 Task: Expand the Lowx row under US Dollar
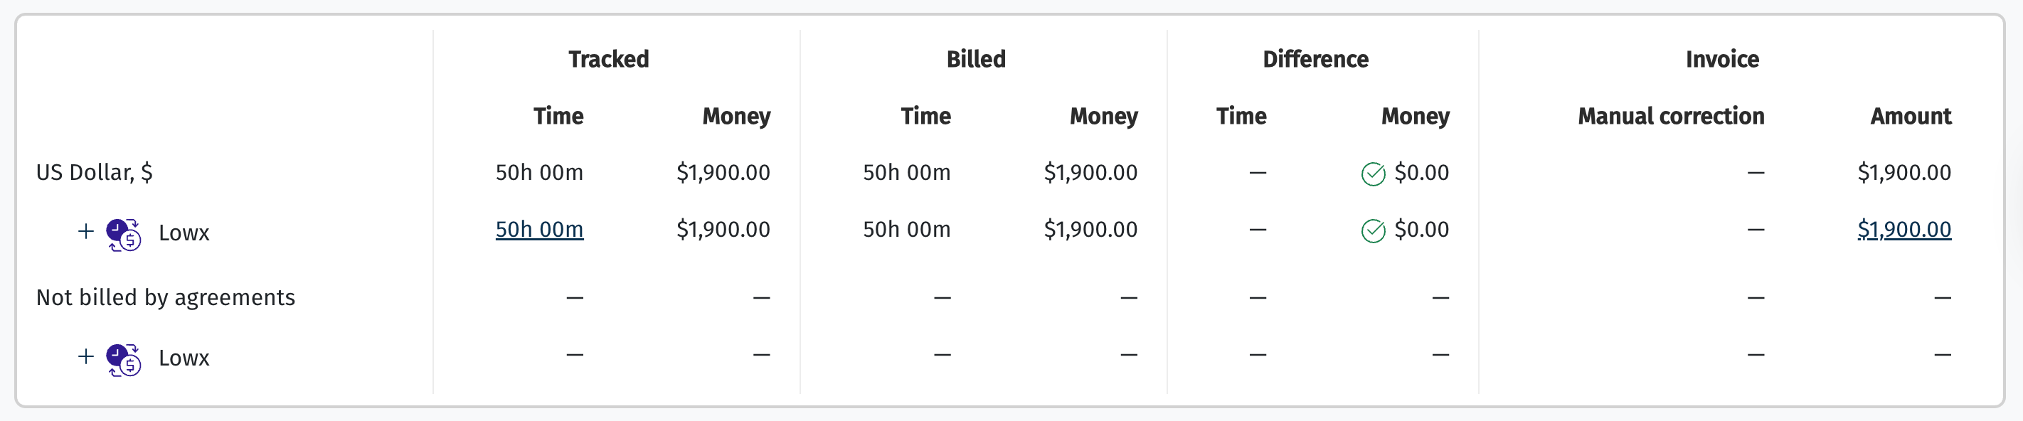point(85,232)
